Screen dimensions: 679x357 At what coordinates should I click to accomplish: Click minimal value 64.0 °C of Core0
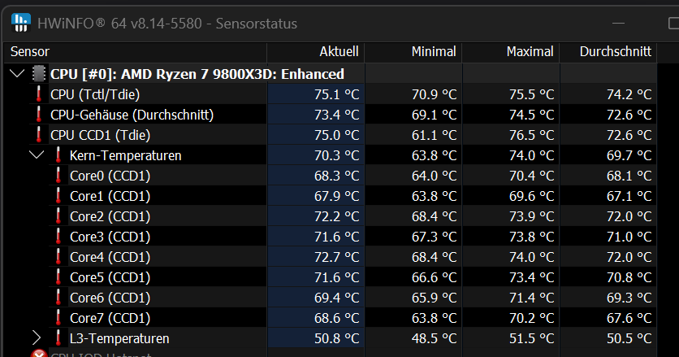(435, 176)
